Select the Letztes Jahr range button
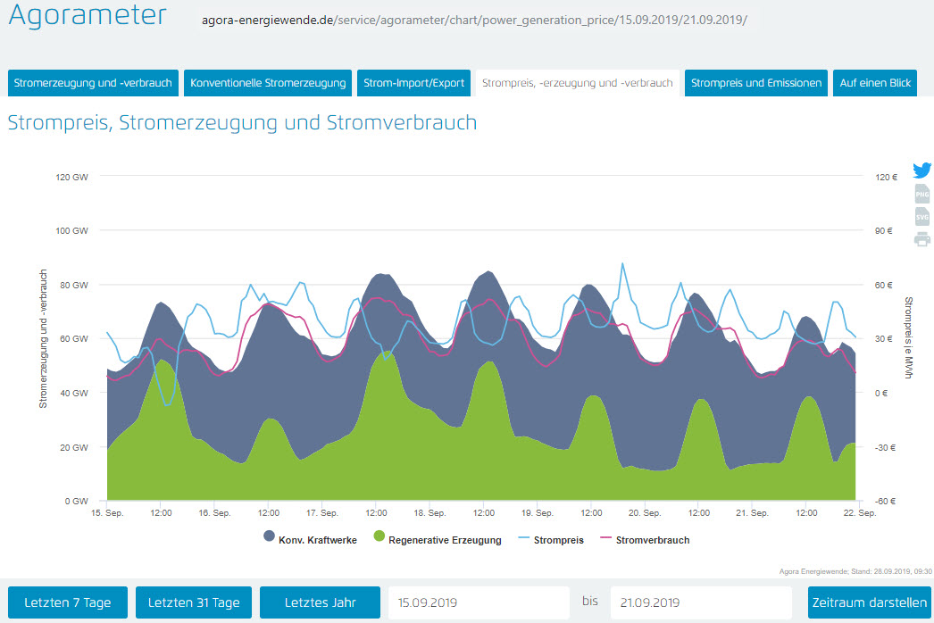 click(320, 602)
